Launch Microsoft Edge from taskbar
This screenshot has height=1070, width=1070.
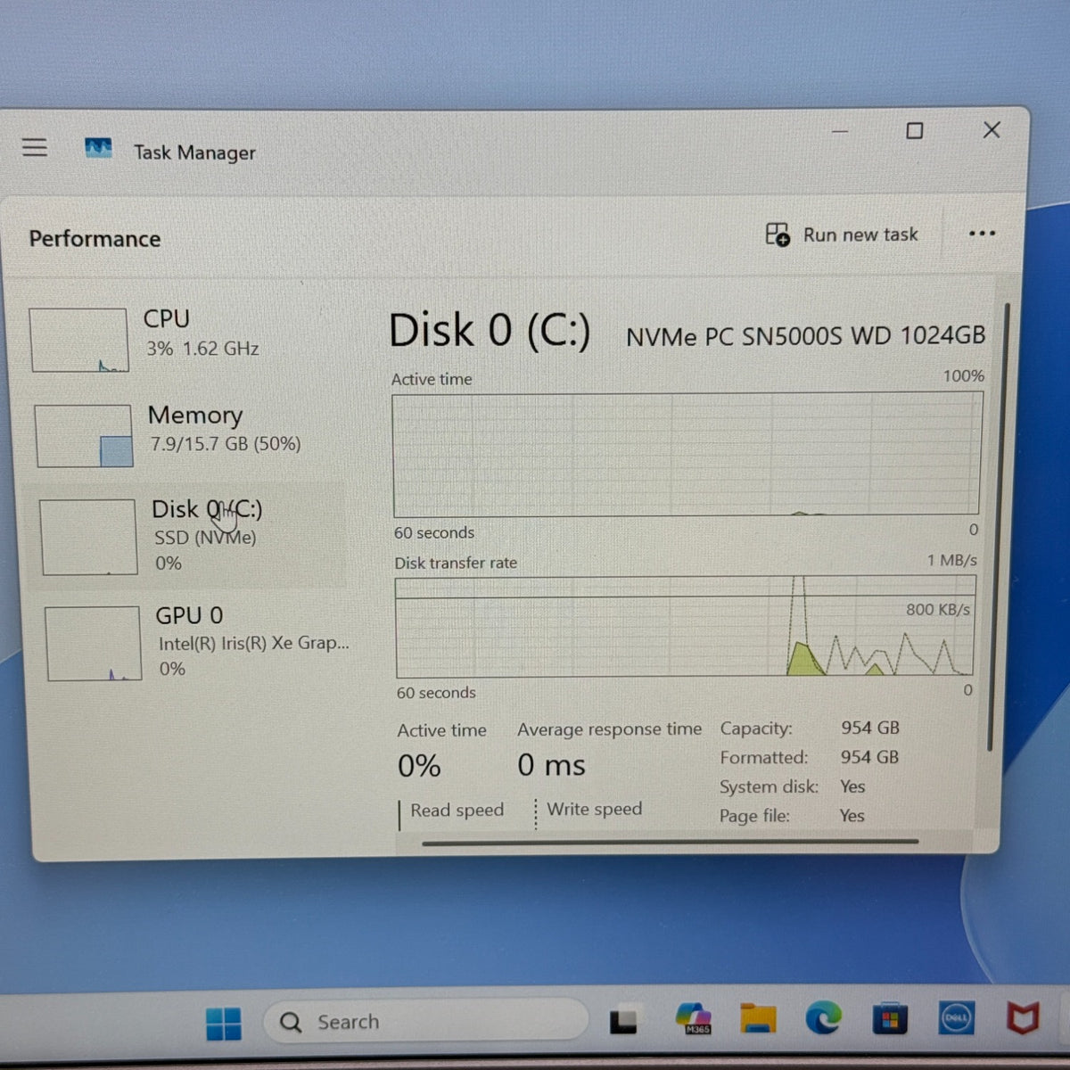pyautogui.click(x=823, y=1017)
